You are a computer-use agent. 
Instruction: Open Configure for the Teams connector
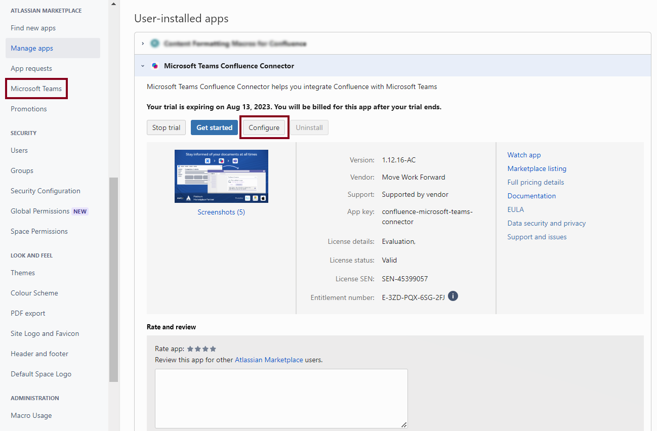click(x=264, y=127)
